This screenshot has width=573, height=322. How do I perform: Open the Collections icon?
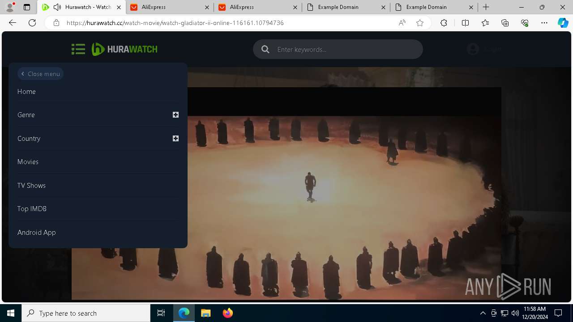coord(505,23)
